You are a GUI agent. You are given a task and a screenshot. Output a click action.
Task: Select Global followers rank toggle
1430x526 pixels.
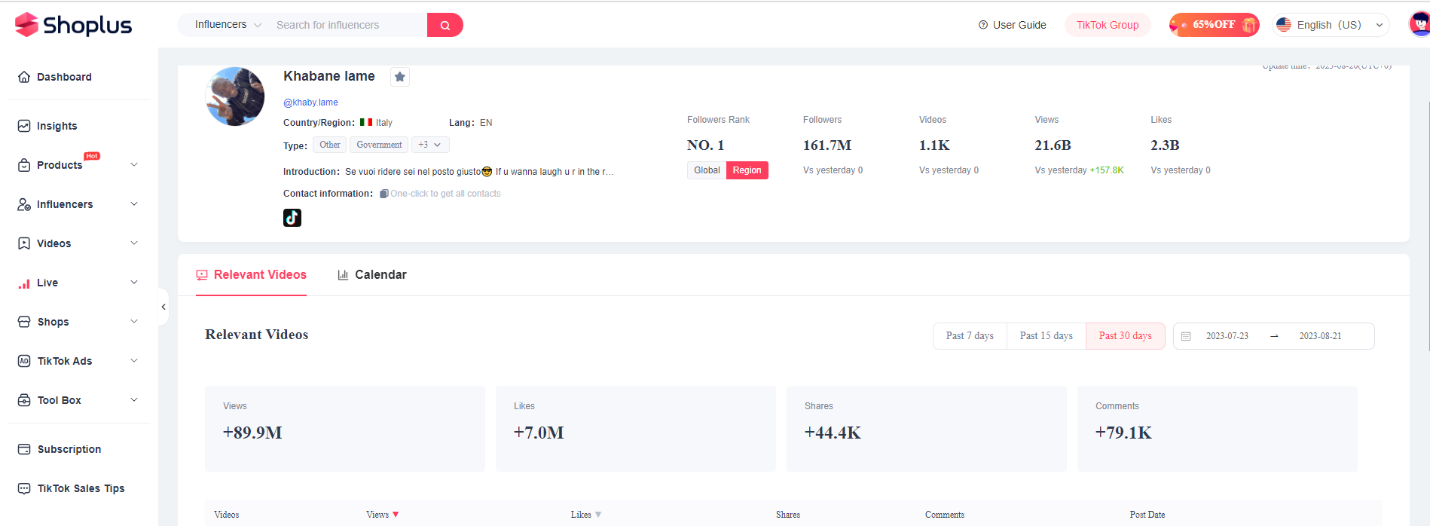pos(707,170)
